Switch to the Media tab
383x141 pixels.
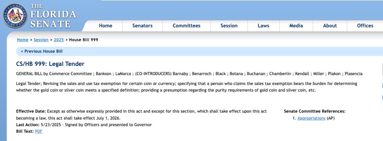(x=296, y=26)
